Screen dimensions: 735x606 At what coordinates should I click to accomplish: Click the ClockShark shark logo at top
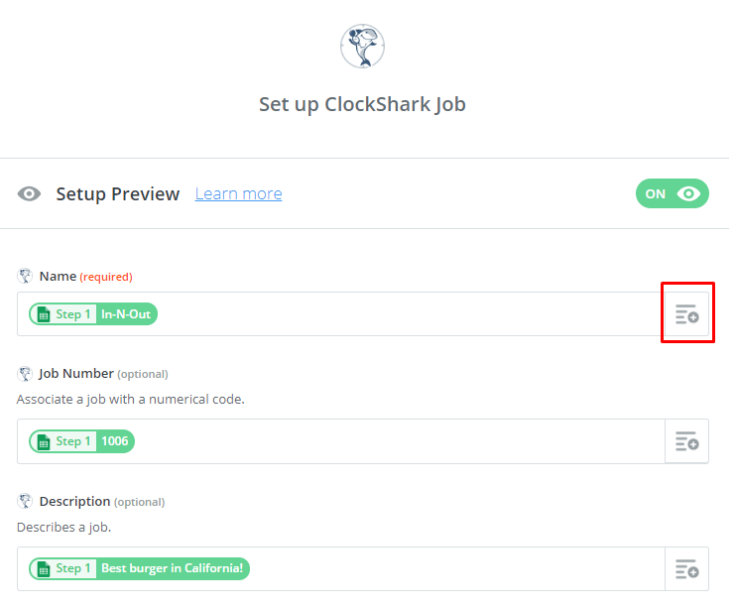click(362, 46)
